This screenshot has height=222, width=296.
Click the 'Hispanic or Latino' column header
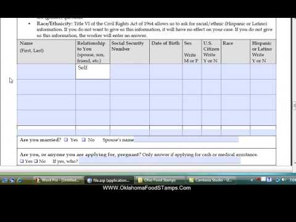coord(263,52)
